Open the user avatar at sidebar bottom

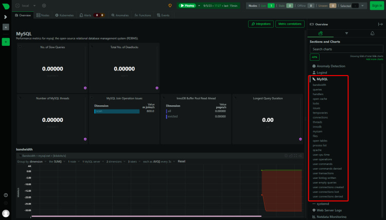point(6,213)
